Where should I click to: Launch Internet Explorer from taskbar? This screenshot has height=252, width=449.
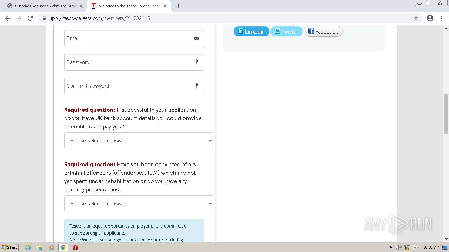(x=28, y=247)
